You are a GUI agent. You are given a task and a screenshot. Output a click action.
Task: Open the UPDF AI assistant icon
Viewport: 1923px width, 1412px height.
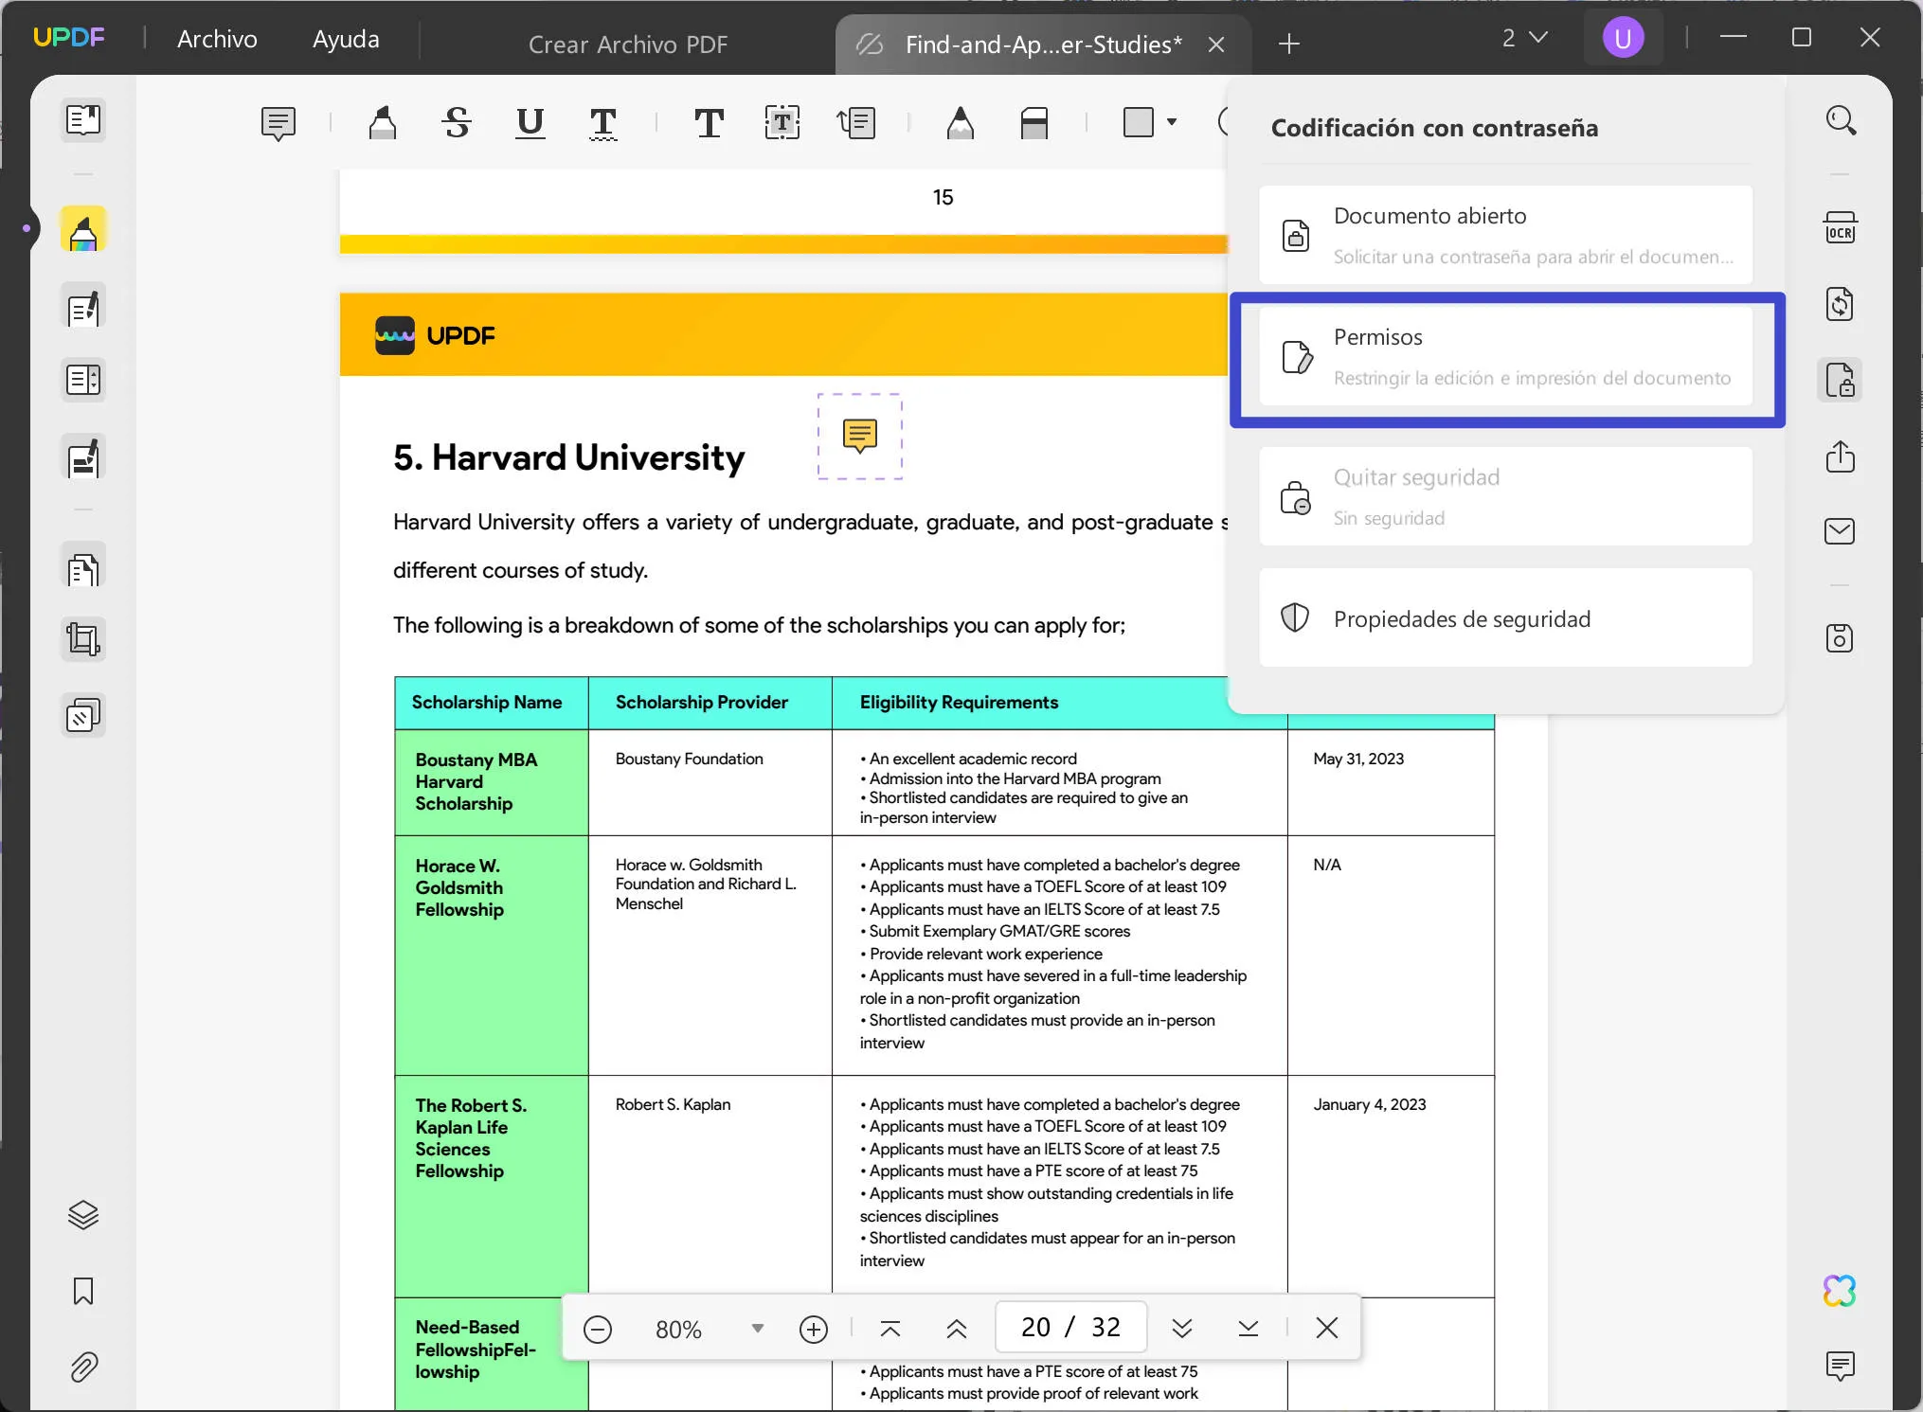click(1841, 1290)
